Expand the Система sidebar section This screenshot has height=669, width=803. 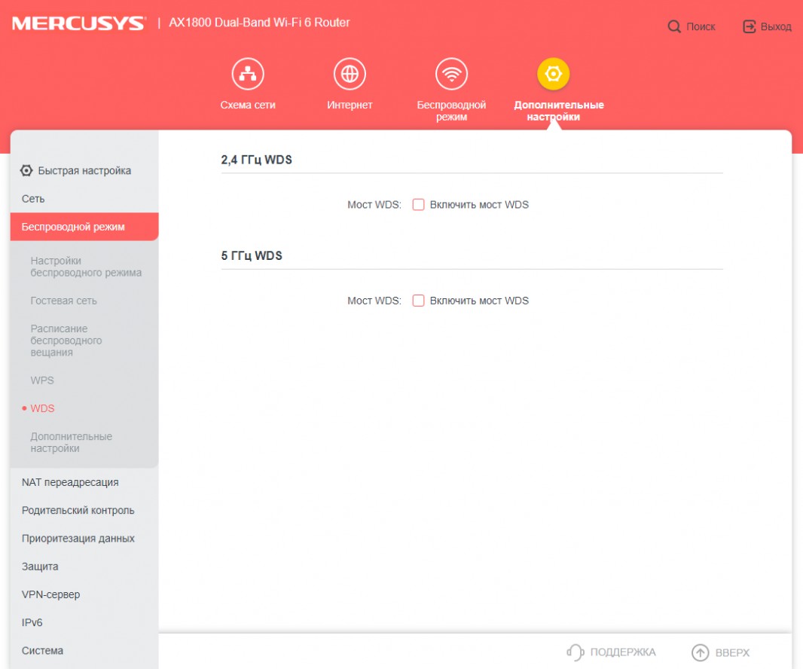click(42, 650)
